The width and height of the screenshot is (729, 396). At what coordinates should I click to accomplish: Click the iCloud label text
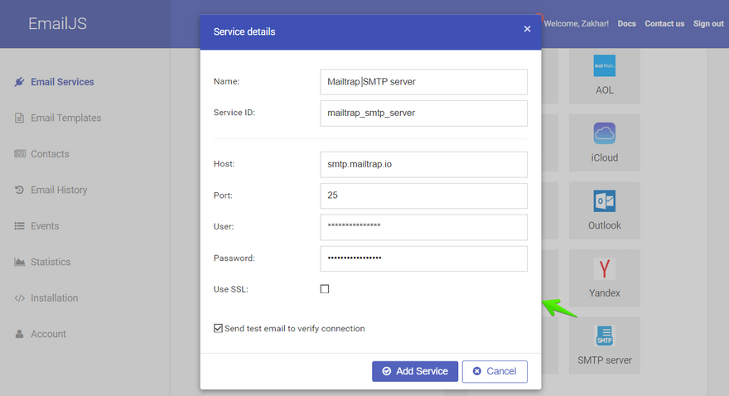(605, 157)
